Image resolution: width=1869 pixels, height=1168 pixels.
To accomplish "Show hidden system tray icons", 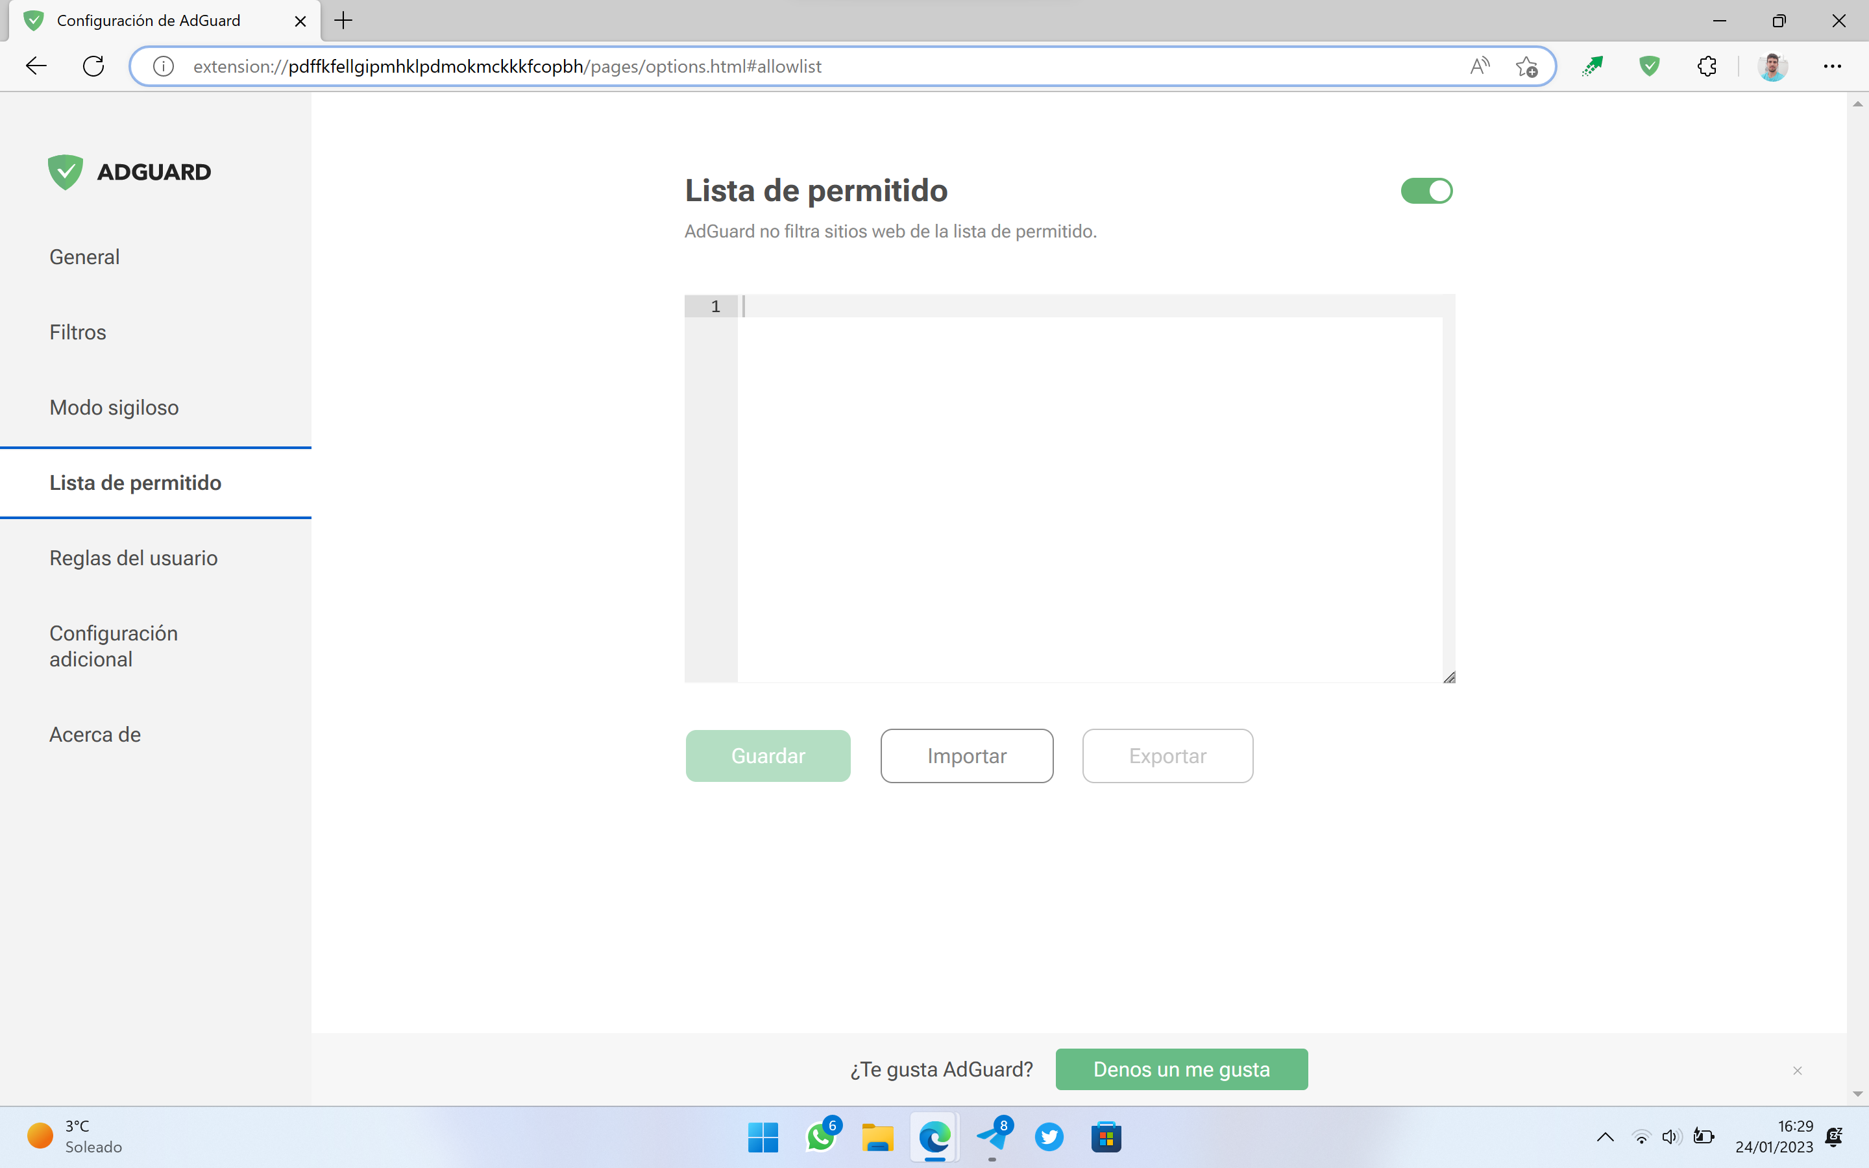I will pyautogui.click(x=1605, y=1136).
